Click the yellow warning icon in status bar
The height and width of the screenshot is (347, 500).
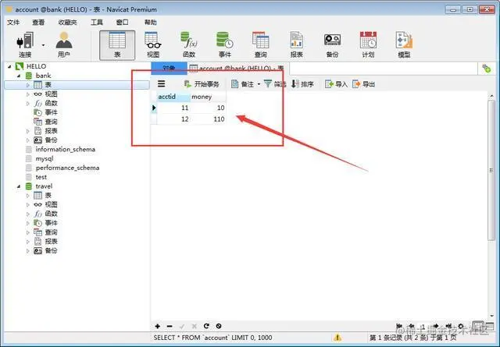337,338
